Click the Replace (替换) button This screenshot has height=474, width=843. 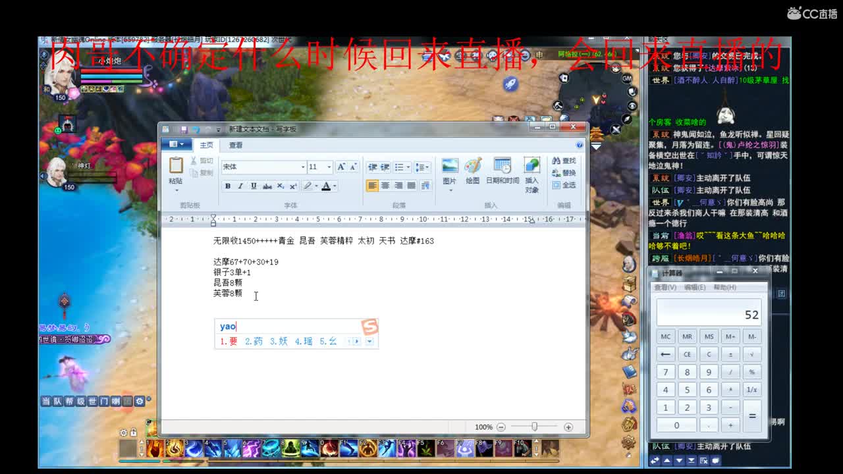[x=564, y=172]
